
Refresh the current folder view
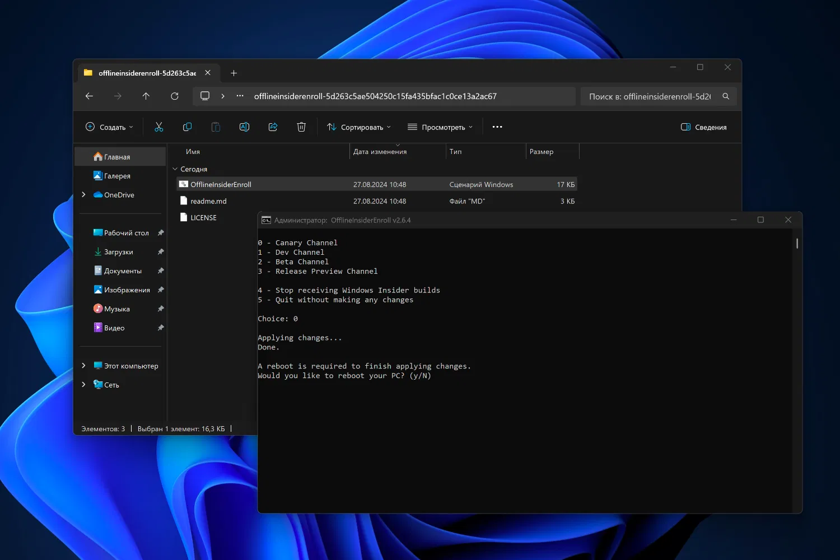pos(175,96)
